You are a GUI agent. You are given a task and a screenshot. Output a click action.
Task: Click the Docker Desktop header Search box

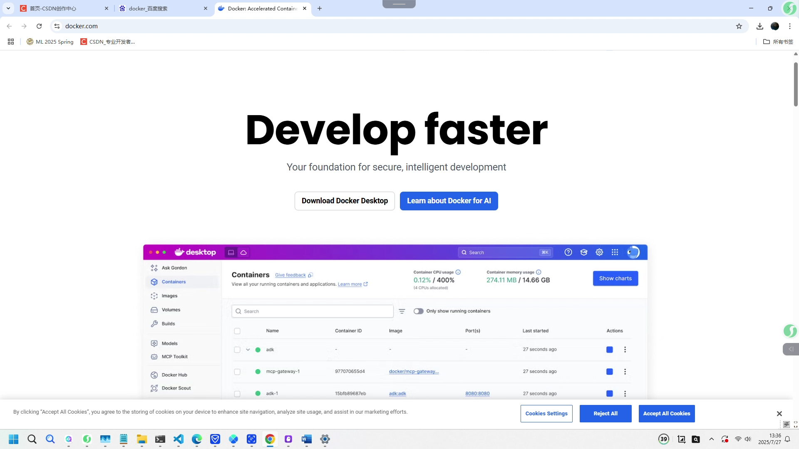tap(505, 252)
